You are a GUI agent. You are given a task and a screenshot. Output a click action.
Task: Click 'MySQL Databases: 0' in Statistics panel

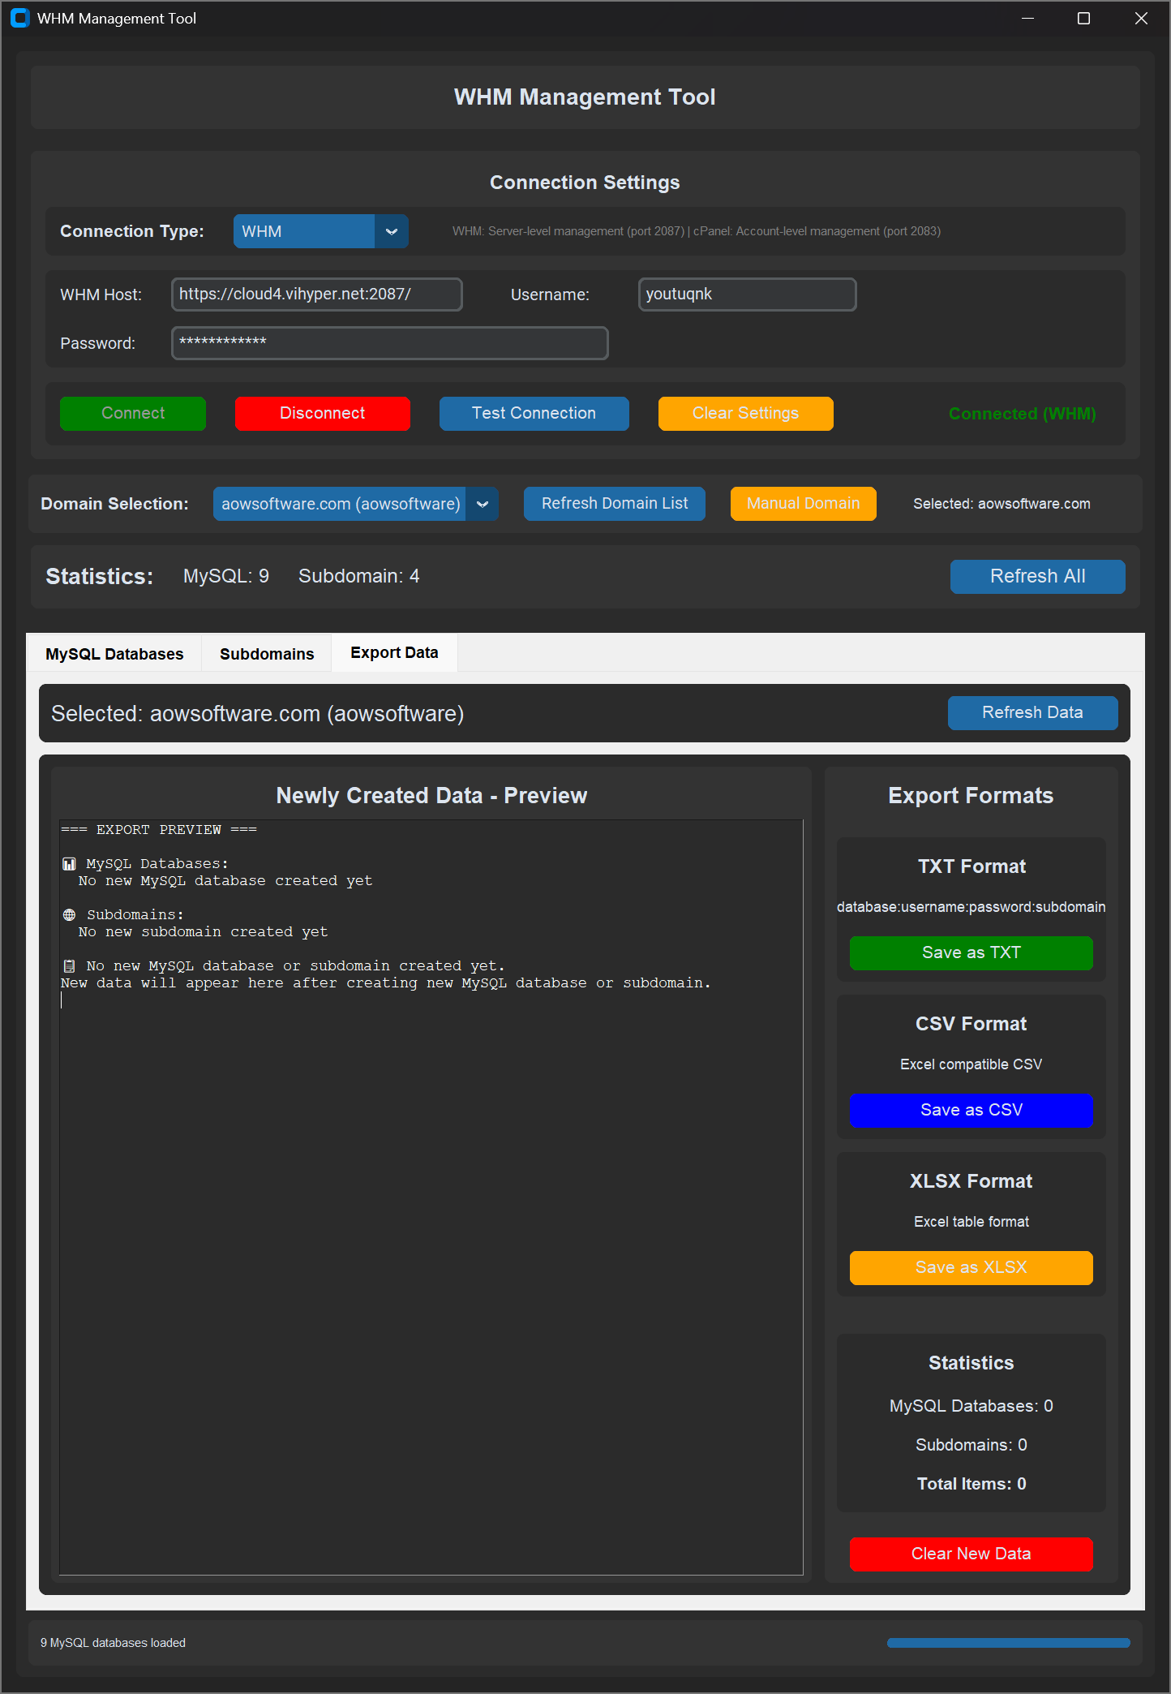[x=971, y=1406]
